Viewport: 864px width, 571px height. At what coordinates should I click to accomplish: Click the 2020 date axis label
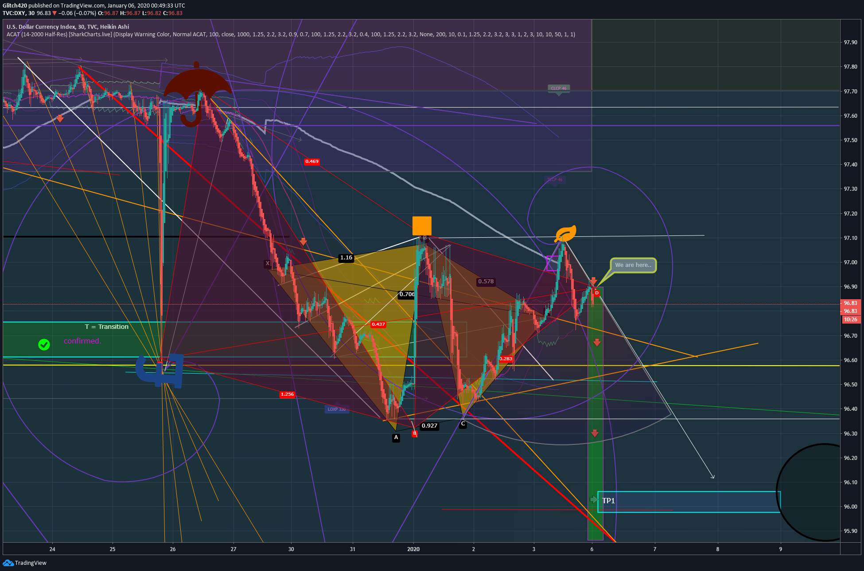[x=413, y=549]
